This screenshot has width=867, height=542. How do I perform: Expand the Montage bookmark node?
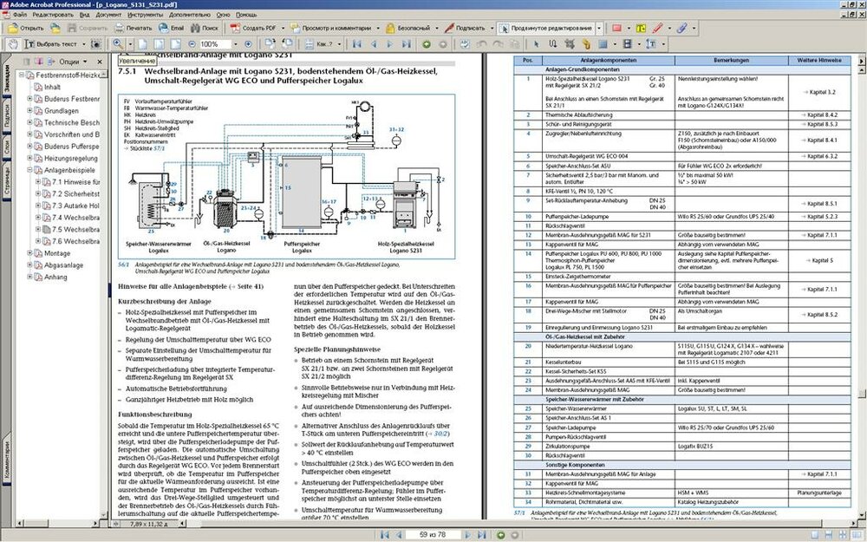[x=29, y=253]
